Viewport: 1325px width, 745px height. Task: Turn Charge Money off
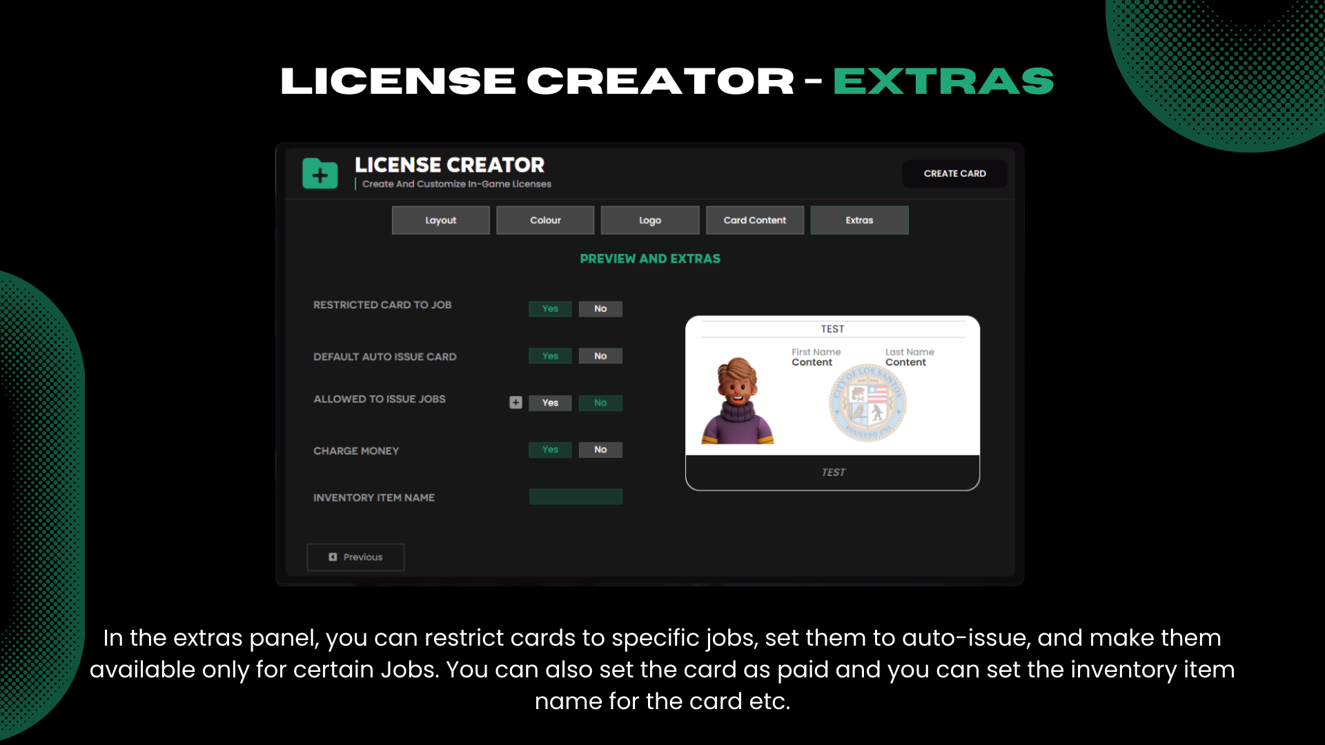tap(600, 449)
